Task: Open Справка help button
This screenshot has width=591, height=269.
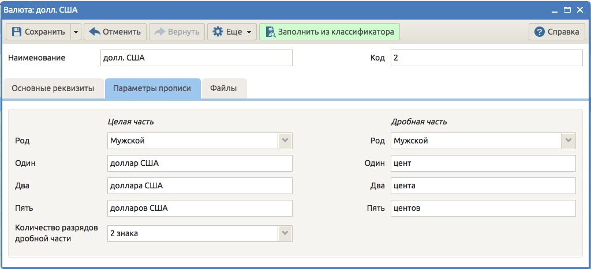Action: [x=557, y=32]
